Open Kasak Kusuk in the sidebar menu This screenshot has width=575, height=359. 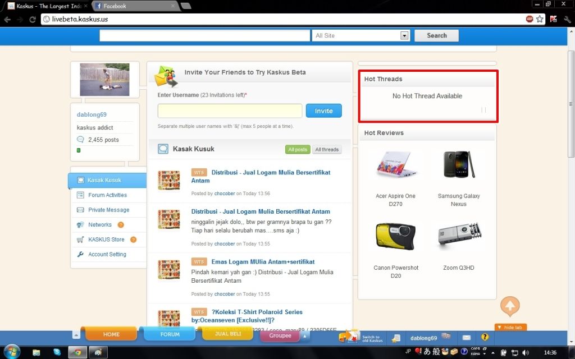(x=107, y=180)
